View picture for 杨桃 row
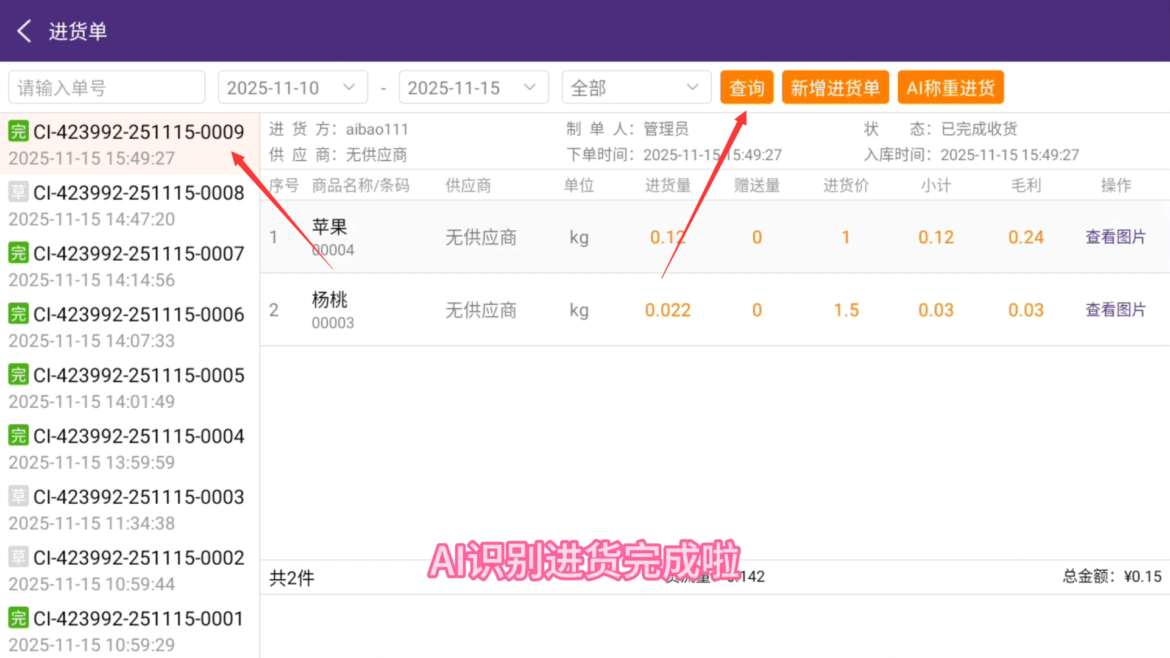Image resolution: width=1170 pixels, height=658 pixels. point(1115,310)
